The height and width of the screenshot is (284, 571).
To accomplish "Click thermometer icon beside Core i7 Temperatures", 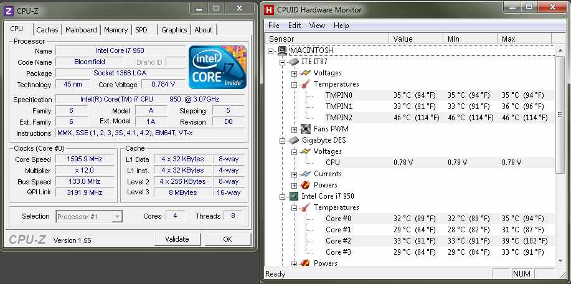I will [306, 207].
